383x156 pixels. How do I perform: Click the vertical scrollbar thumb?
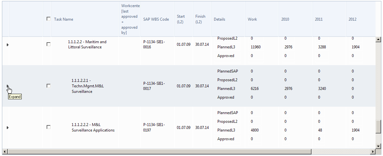click(x=378, y=126)
